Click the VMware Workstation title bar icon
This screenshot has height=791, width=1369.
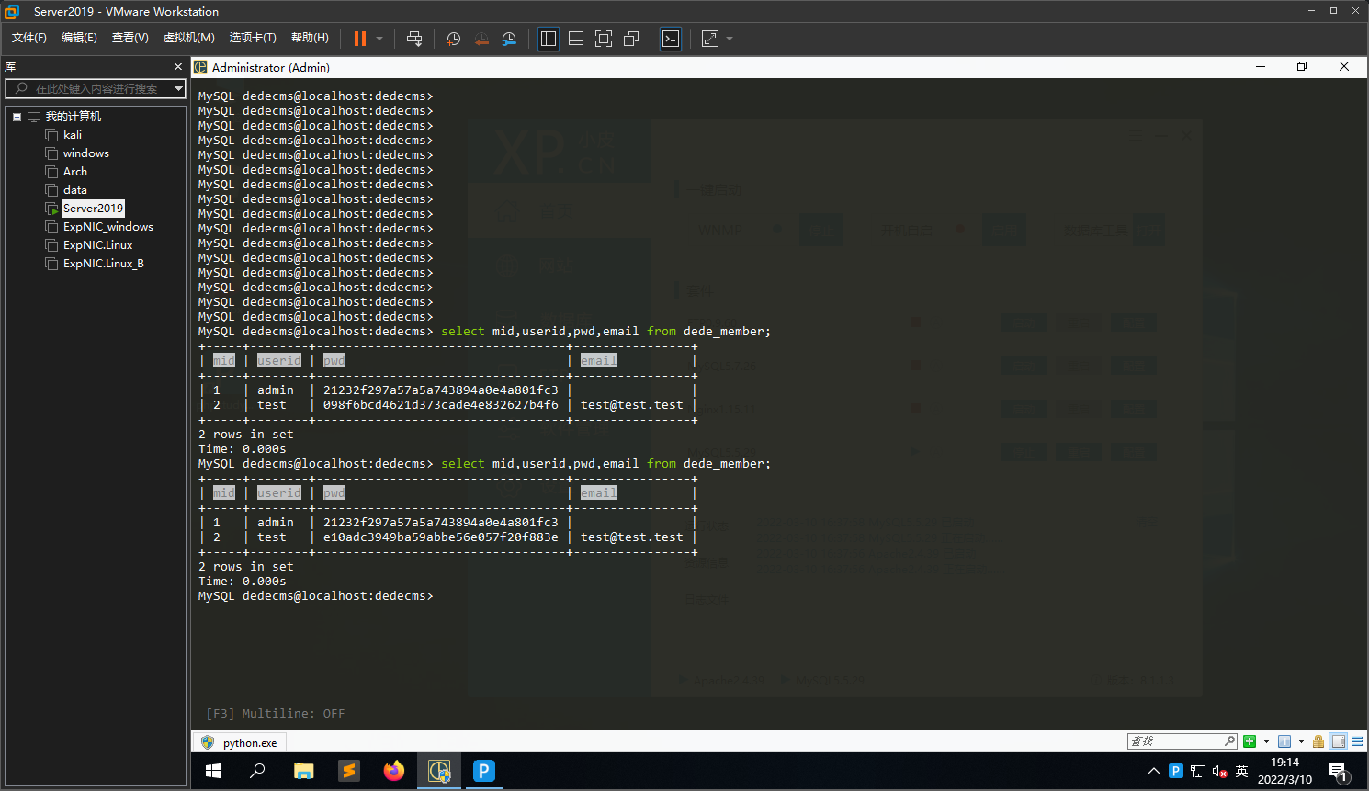pyautogui.click(x=12, y=11)
